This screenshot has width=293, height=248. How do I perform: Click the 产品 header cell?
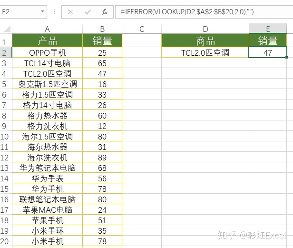pos(47,40)
